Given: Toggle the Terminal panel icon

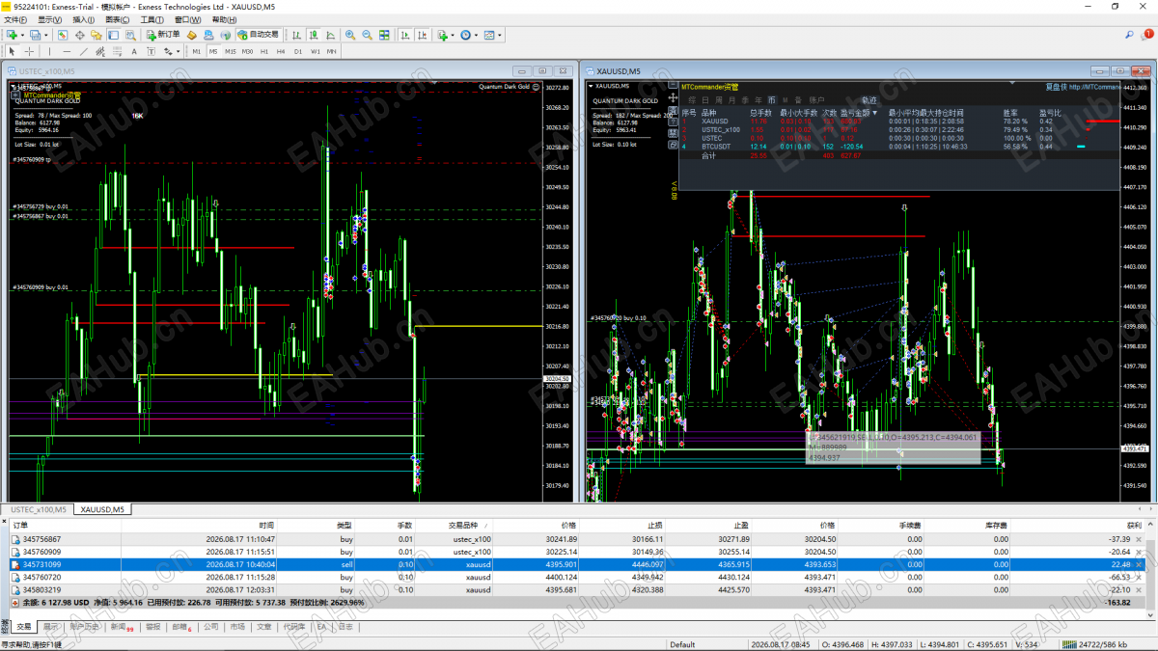Looking at the screenshot, I should click(x=112, y=35).
